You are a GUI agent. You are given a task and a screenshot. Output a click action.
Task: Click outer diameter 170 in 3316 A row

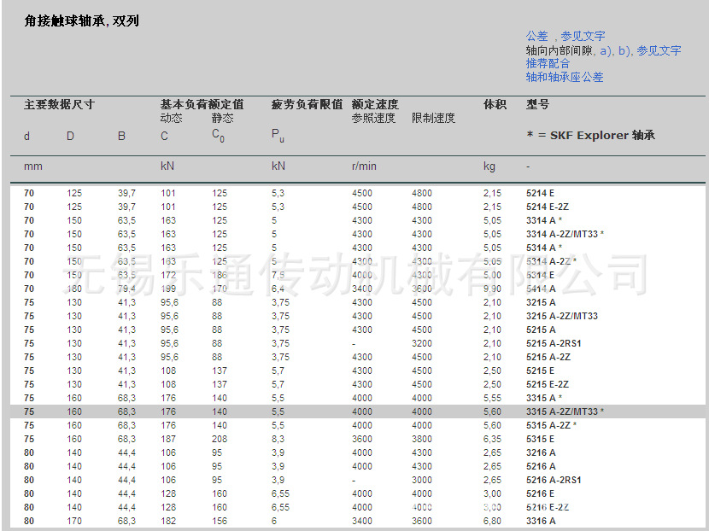[74, 521]
